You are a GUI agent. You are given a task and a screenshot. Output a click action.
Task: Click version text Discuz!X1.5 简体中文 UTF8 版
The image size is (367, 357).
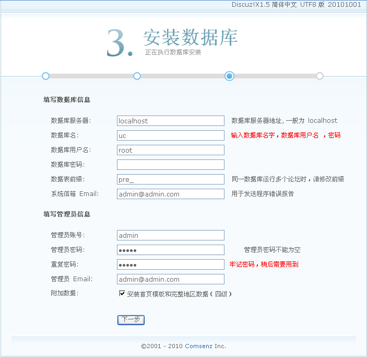278,5
